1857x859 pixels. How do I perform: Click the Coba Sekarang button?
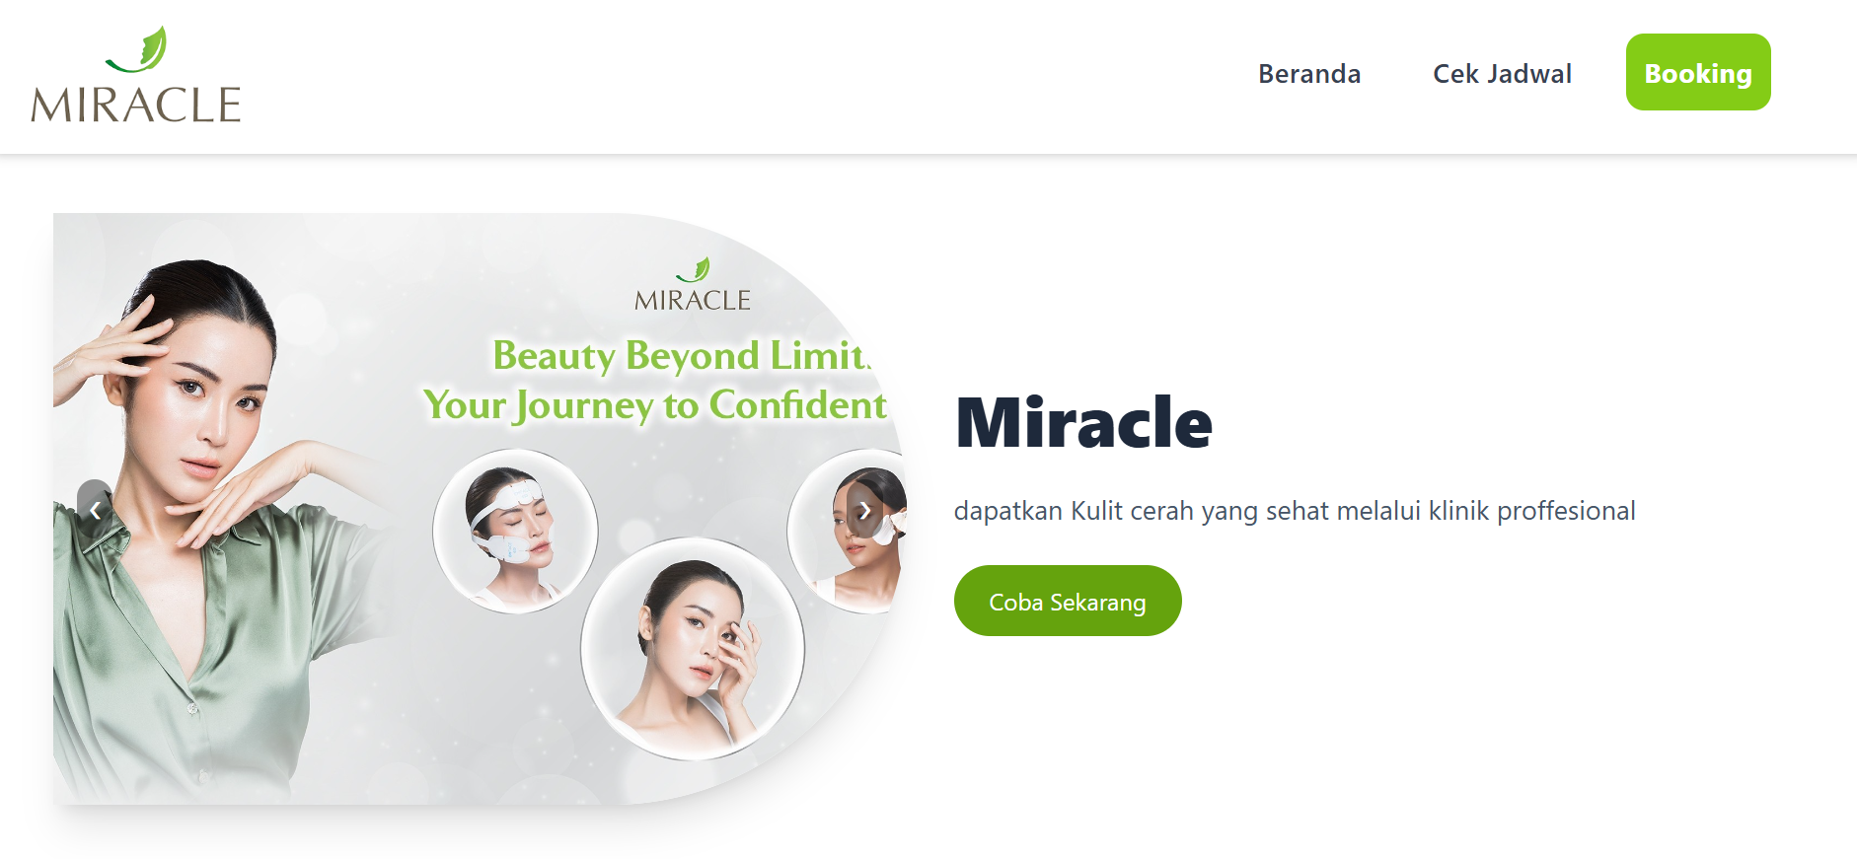[x=1068, y=601]
